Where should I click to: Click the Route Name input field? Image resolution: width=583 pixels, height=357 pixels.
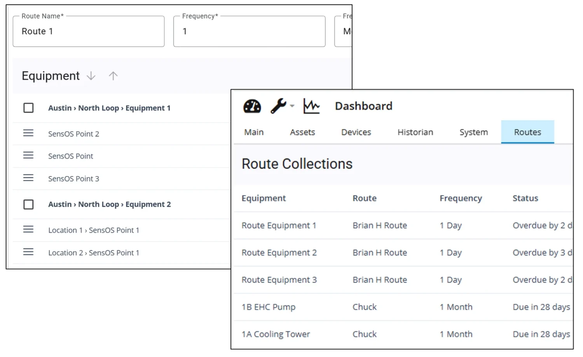pos(89,31)
